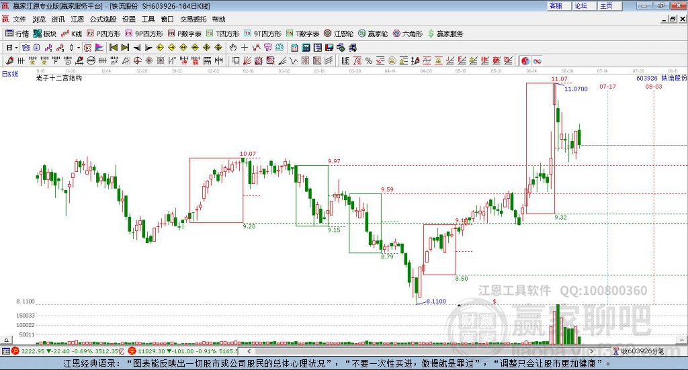
Task: Open the 浏览 menu
Action: pyautogui.click(x=38, y=19)
